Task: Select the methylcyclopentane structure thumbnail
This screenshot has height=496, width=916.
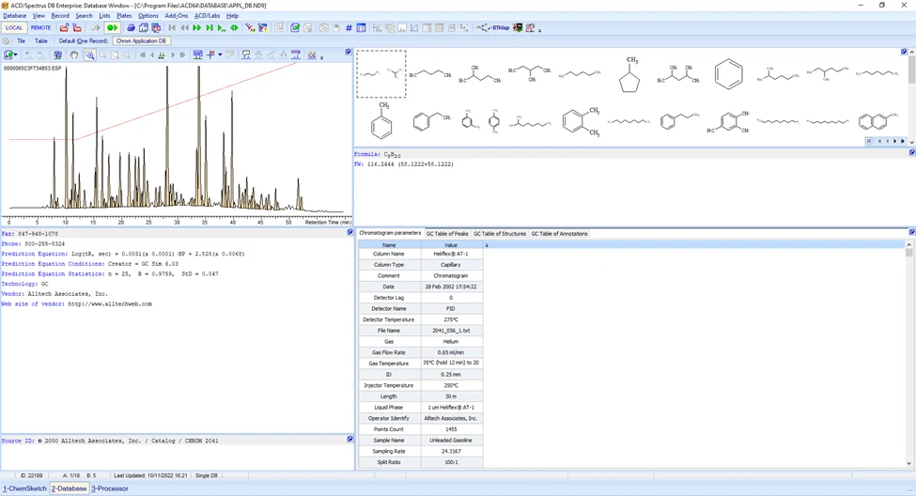Action: click(x=629, y=74)
